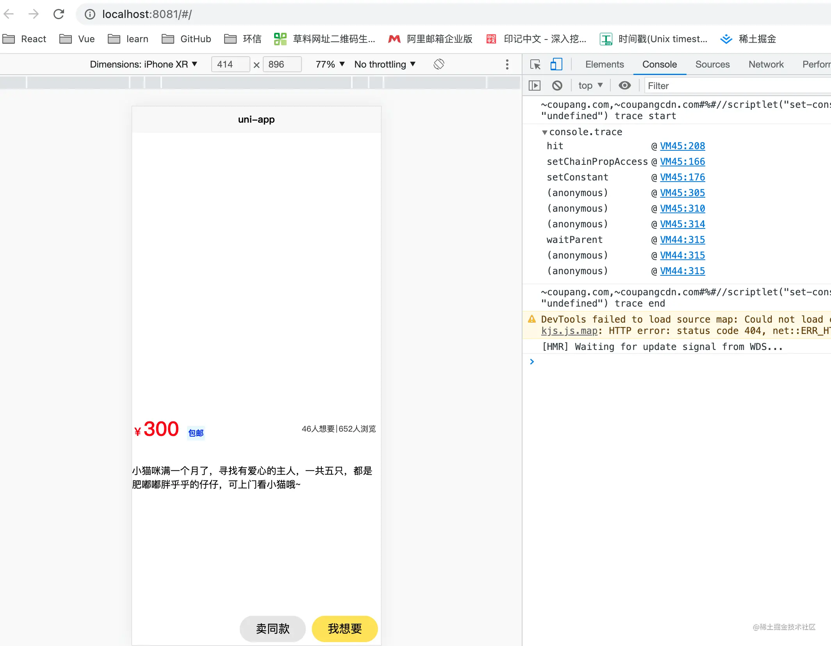Click the browser back arrow

click(x=9, y=14)
